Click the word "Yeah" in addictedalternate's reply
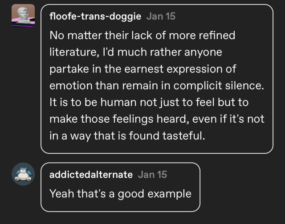 (x=60, y=194)
